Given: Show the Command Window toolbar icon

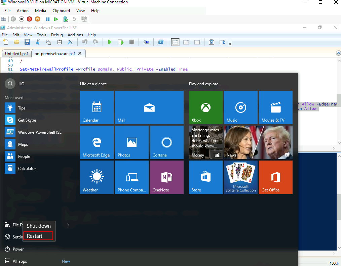Looking at the screenshot, I should point(212,42).
